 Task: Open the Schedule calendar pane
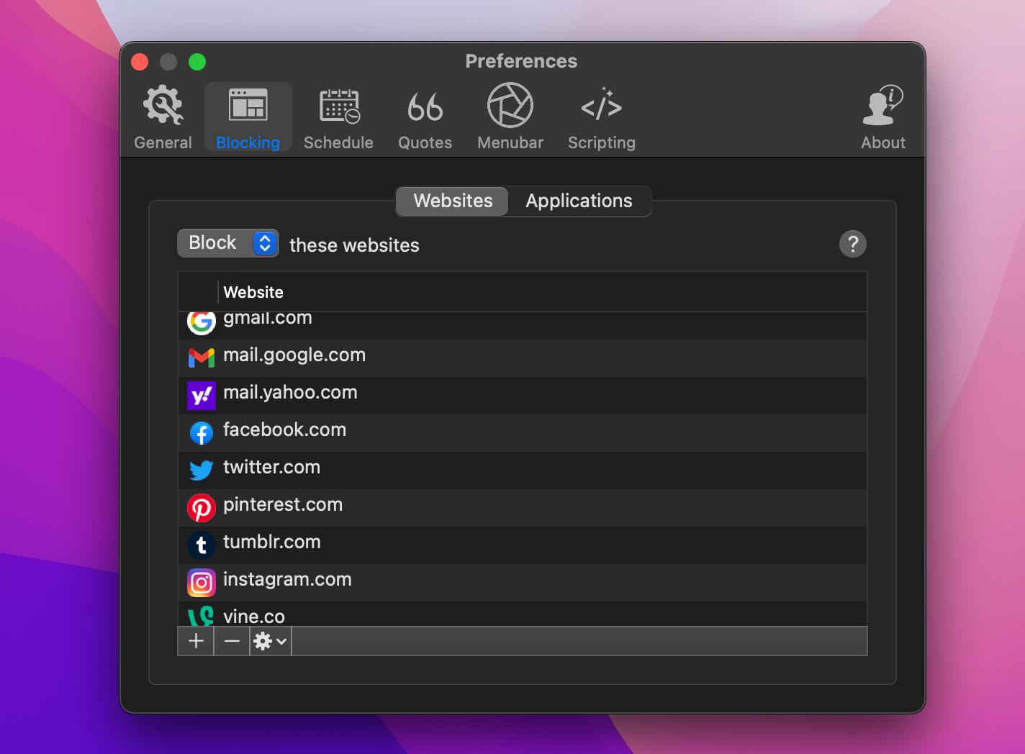click(x=338, y=118)
